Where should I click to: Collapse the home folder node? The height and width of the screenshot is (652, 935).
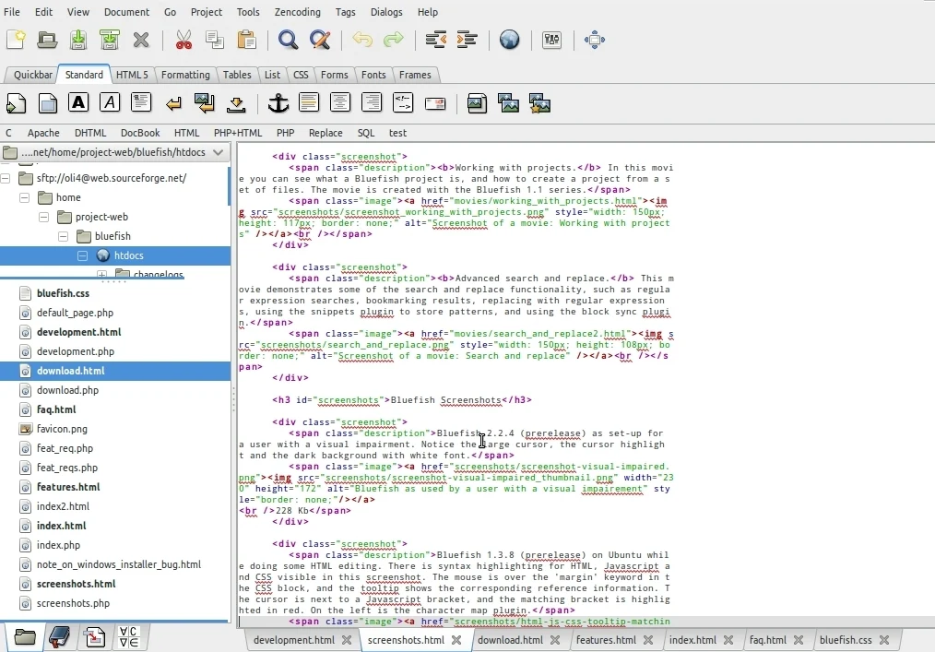click(25, 197)
